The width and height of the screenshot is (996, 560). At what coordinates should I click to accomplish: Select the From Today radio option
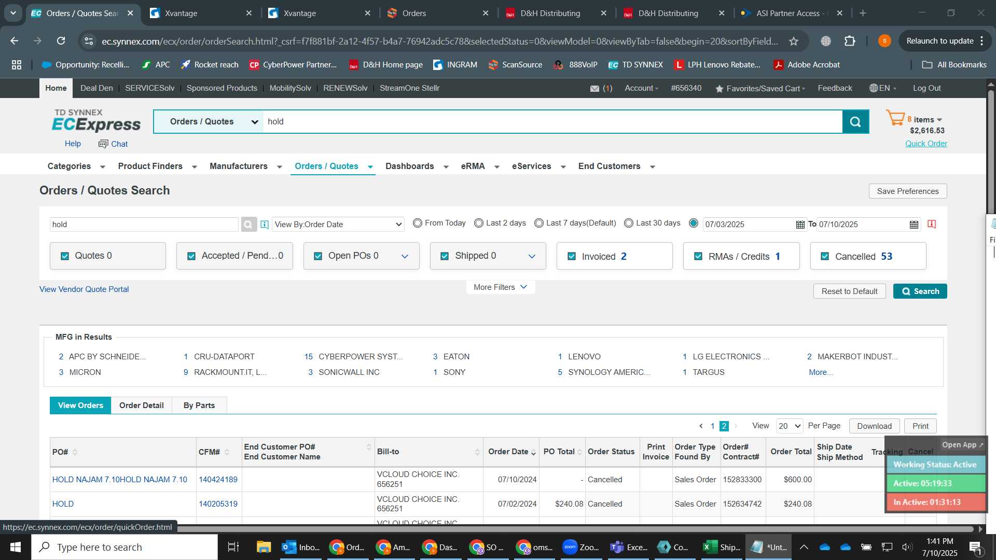point(418,223)
